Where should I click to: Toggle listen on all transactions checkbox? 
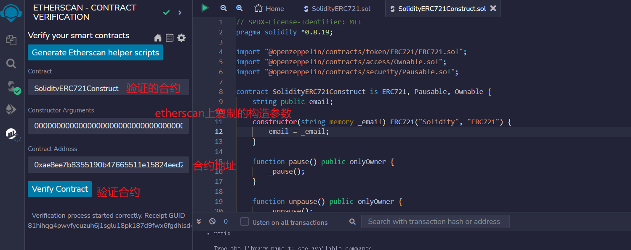coord(245,221)
